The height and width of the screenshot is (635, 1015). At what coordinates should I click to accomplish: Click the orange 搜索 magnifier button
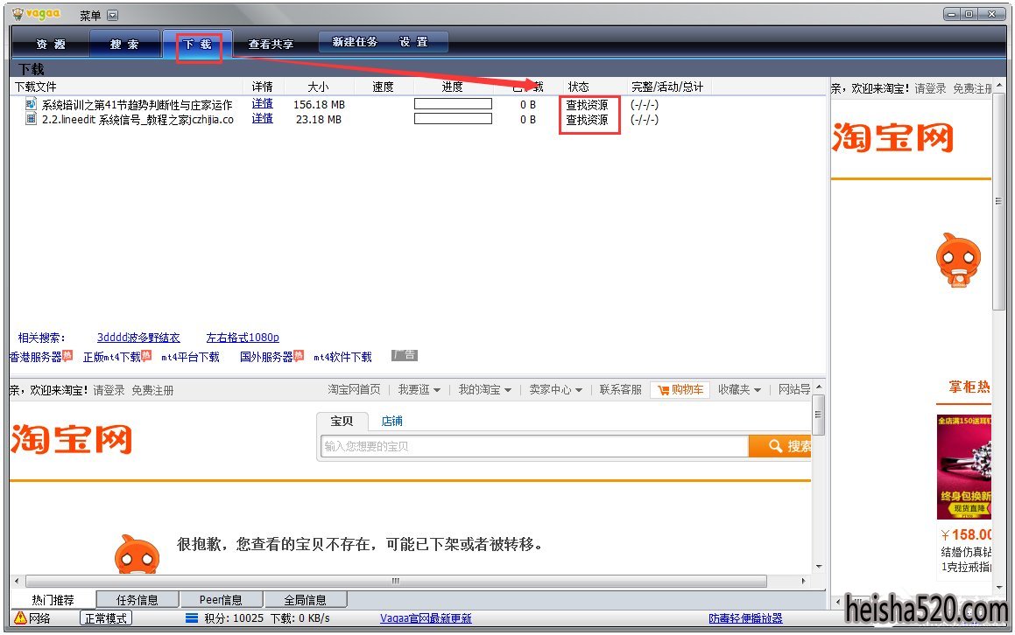780,446
